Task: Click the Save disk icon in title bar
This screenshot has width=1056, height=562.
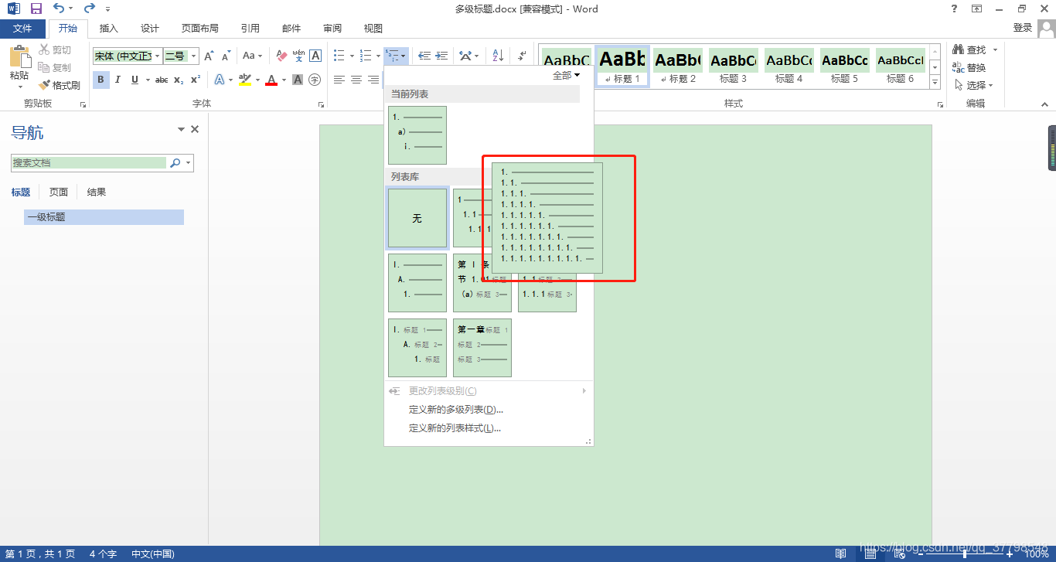Action: [36, 9]
